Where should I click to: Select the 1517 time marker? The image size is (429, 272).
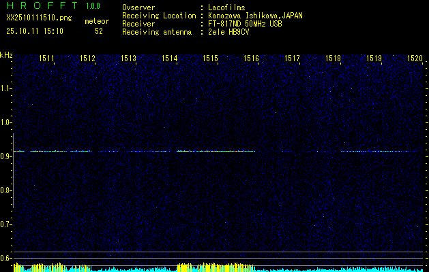[x=292, y=59]
